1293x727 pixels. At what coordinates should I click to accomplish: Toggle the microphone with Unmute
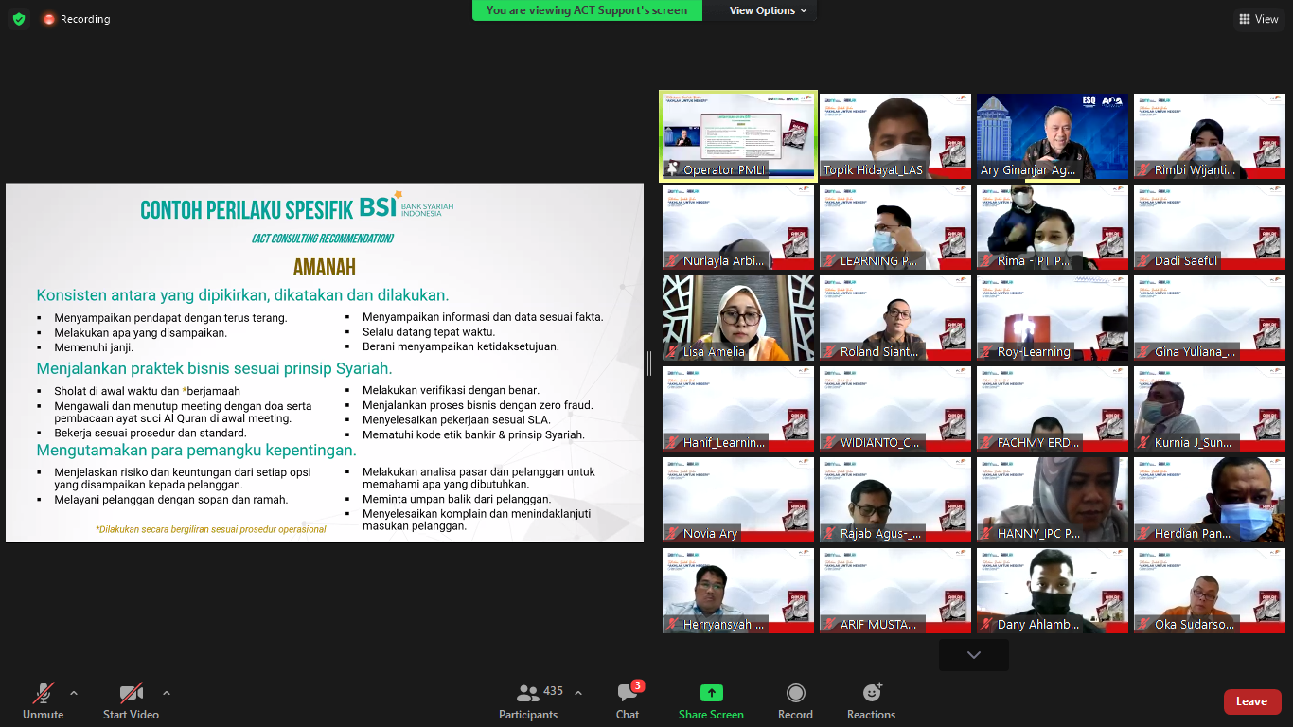tap(43, 701)
